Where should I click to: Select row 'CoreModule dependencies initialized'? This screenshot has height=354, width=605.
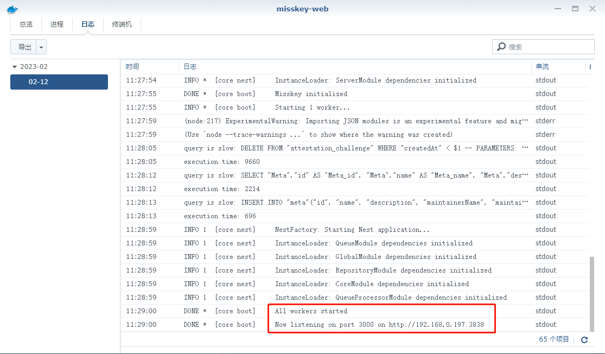(355, 284)
